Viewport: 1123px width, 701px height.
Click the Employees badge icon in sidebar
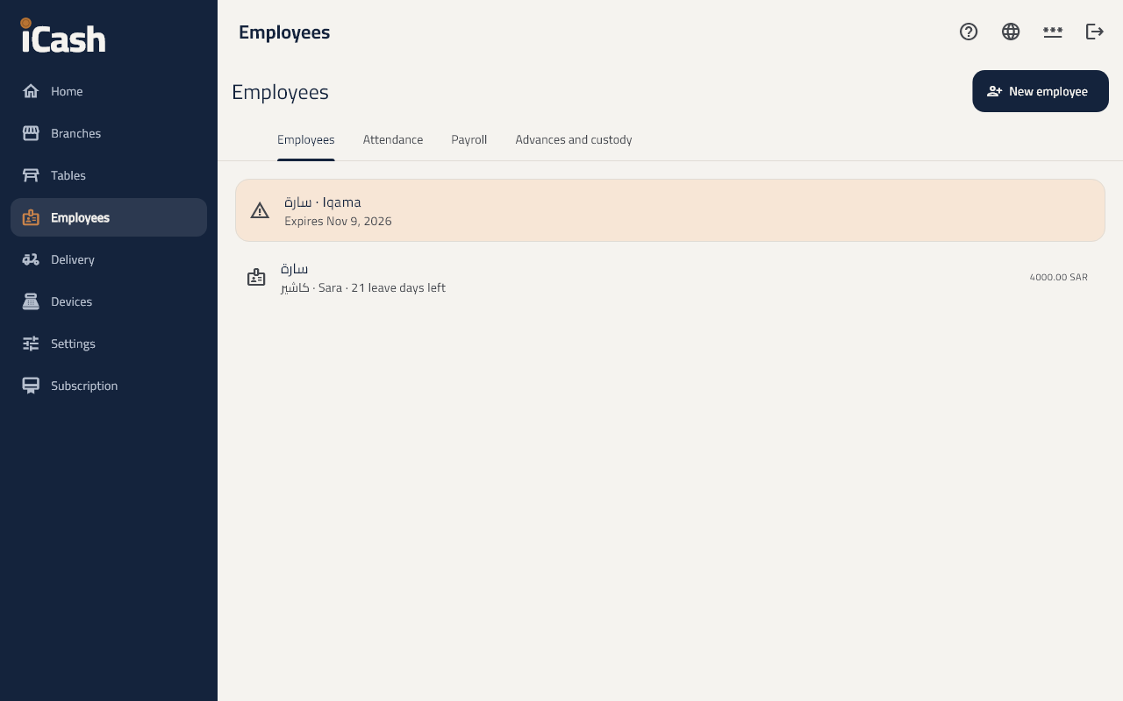tap(31, 217)
